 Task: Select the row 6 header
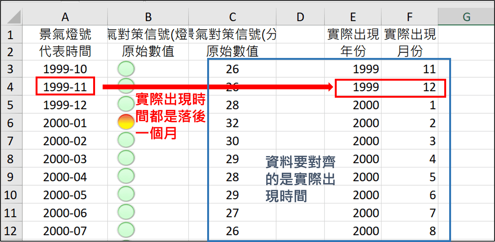(11, 123)
